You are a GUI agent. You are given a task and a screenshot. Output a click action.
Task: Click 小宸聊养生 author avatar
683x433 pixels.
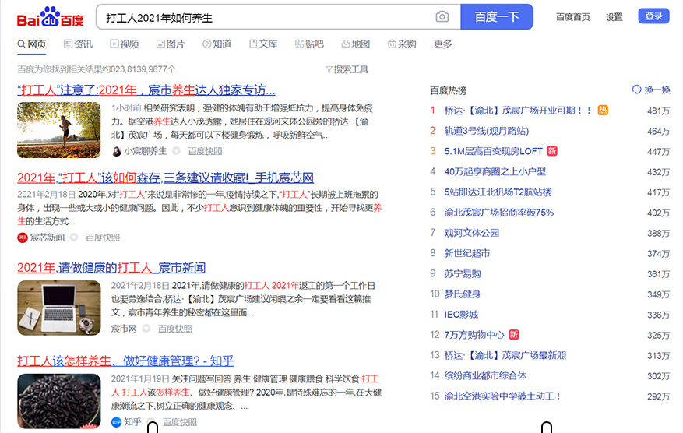116,151
